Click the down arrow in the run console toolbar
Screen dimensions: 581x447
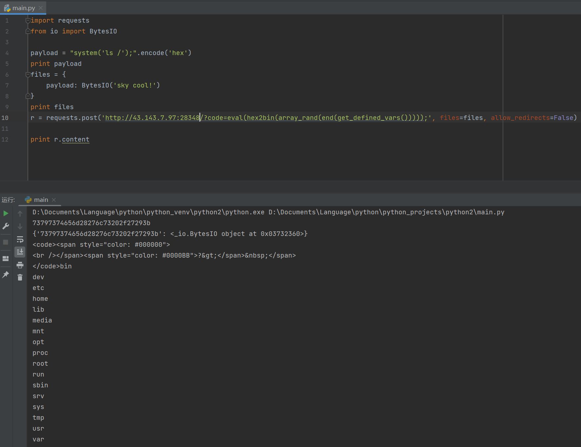[x=20, y=226]
